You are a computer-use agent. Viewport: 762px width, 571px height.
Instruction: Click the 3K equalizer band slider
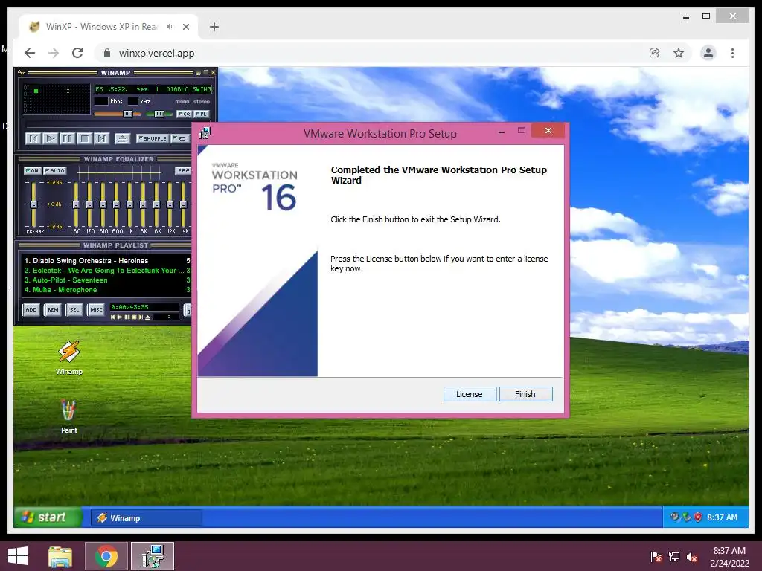click(144, 204)
